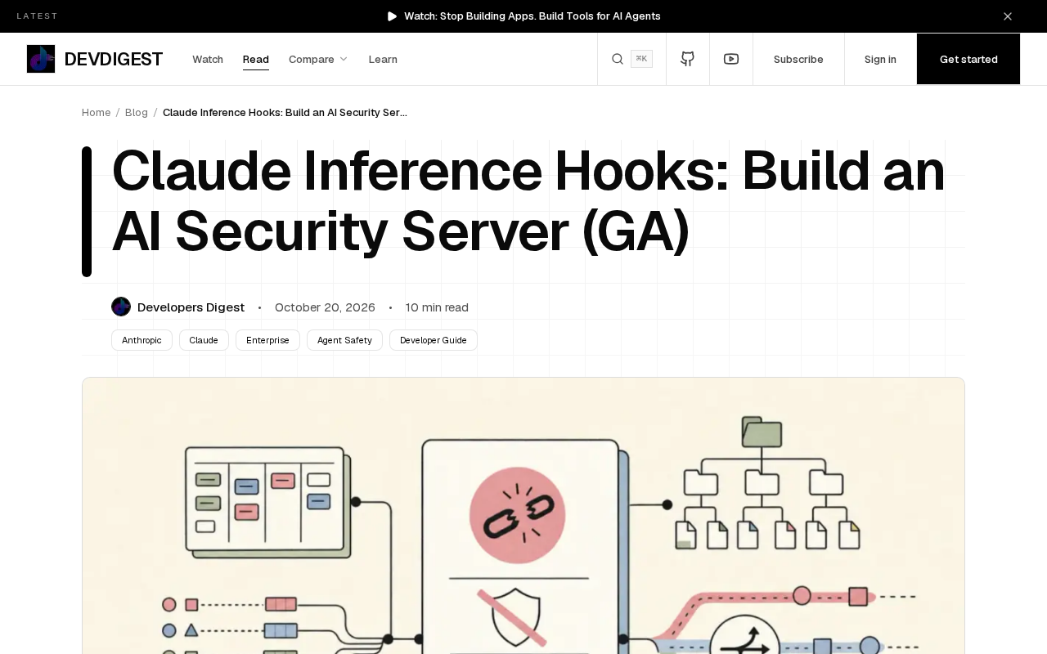Image resolution: width=1047 pixels, height=654 pixels.
Task: Open the YouTube icon link
Action: pos(731,59)
